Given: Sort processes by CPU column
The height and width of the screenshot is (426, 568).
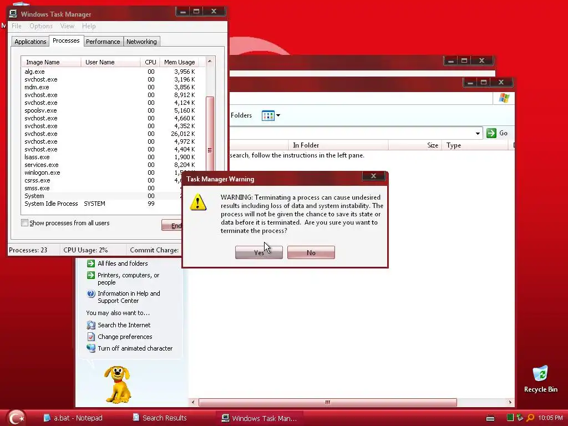Looking at the screenshot, I should tap(150, 62).
